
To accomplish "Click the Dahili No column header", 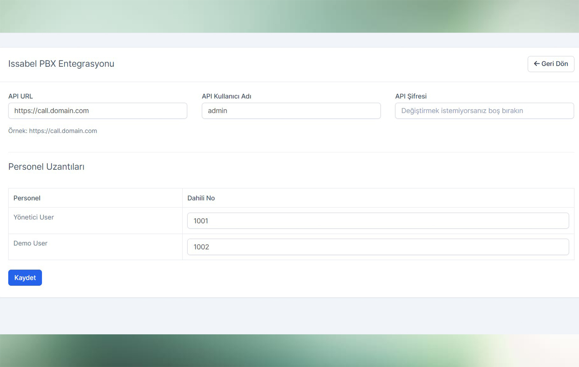I will pos(201,198).
